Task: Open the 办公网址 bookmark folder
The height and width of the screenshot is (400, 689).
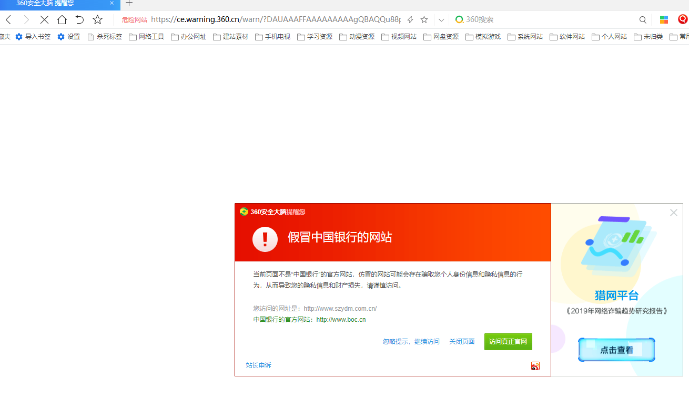Action: tap(189, 37)
